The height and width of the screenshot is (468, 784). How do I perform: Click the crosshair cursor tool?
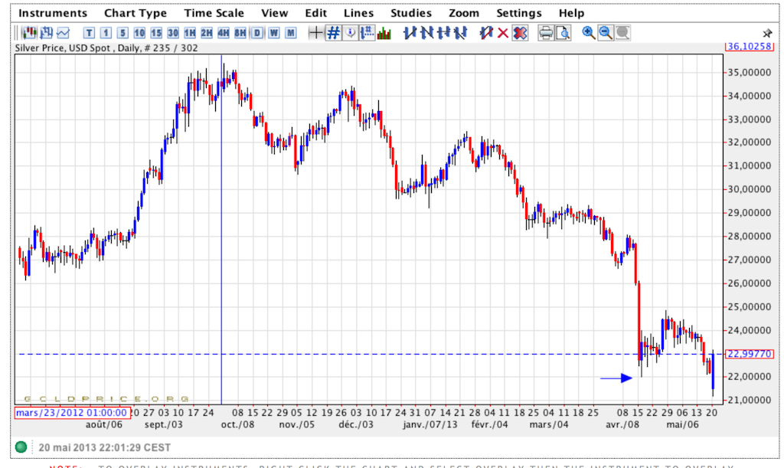pyautogui.click(x=315, y=33)
